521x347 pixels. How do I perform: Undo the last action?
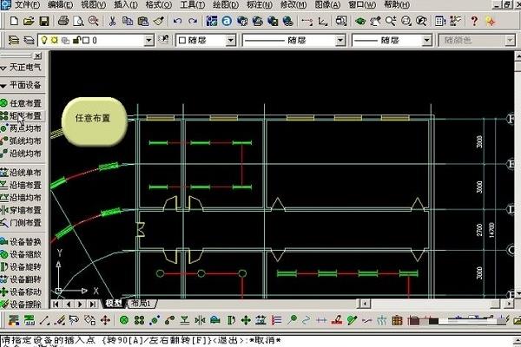[x=177, y=21]
